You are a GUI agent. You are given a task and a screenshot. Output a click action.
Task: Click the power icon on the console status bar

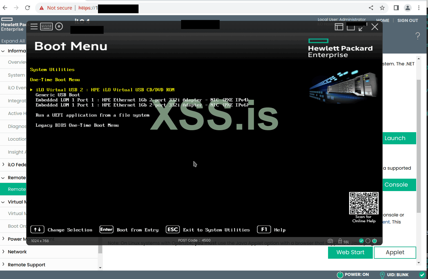click(x=374, y=241)
